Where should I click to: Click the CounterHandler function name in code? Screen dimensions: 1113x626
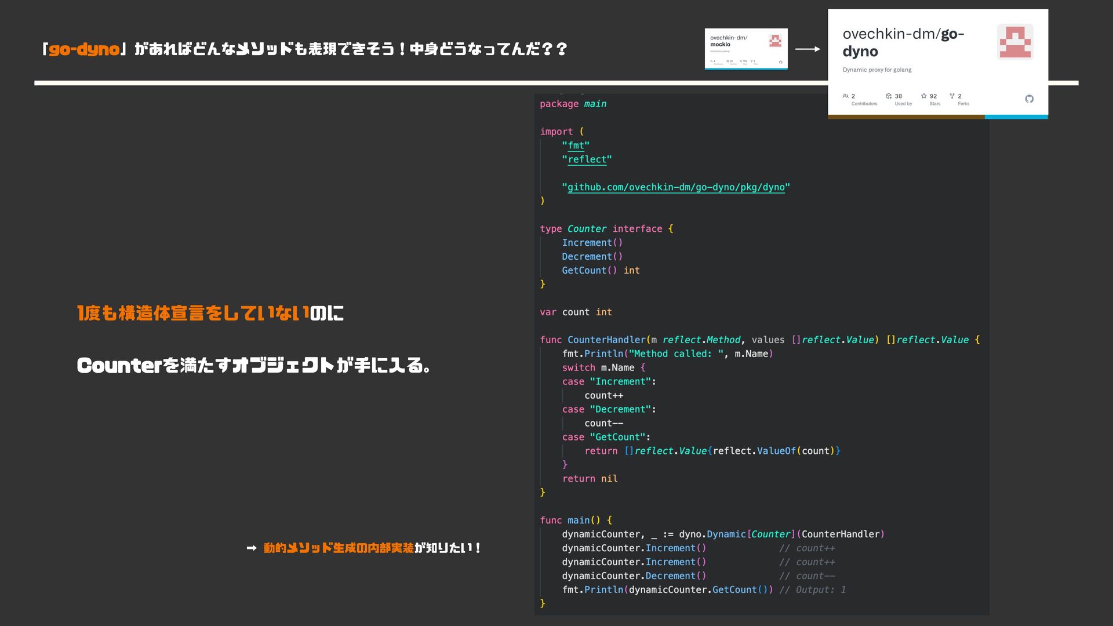tap(606, 340)
